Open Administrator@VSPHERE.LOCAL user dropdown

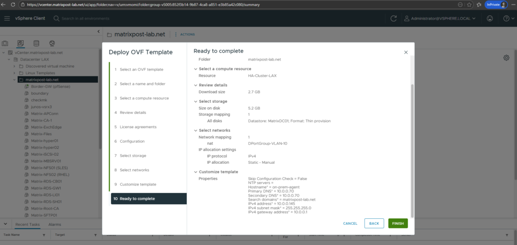[x=440, y=19]
